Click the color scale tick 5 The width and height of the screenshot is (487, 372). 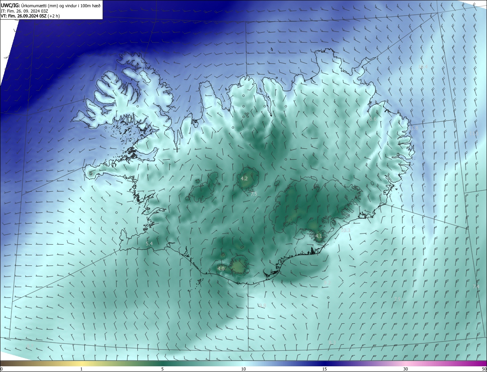click(162, 369)
